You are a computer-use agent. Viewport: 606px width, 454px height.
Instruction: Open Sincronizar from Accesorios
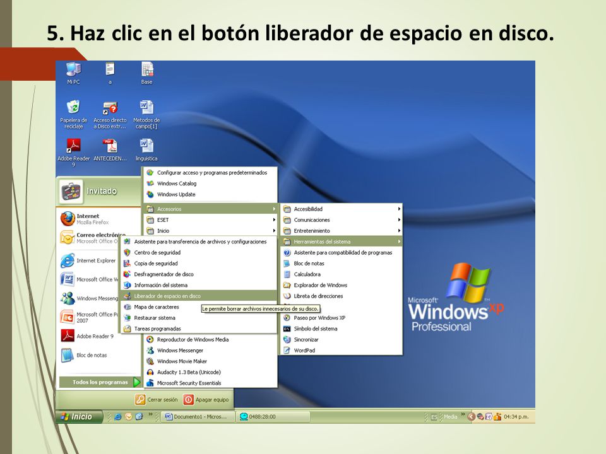tap(342, 339)
